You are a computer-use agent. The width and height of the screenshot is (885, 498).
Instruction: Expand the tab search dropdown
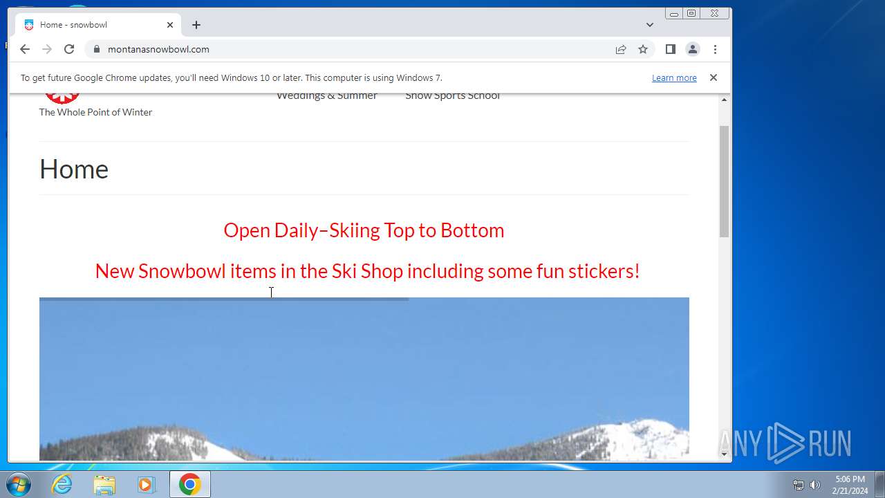tap(650, 25)
